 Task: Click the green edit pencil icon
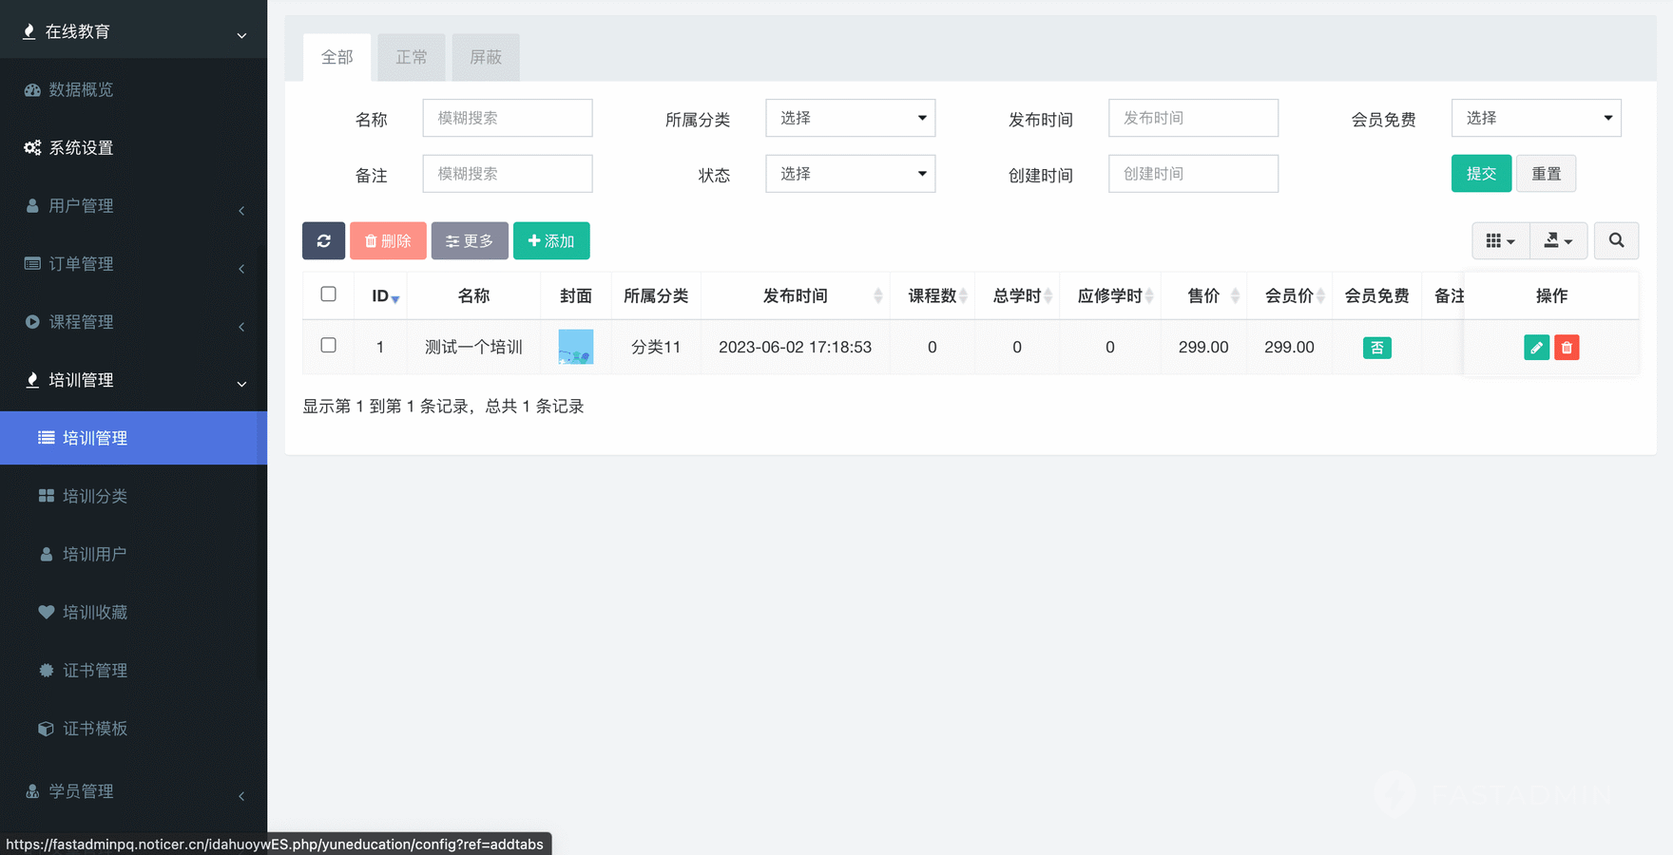pos(1536,348)
